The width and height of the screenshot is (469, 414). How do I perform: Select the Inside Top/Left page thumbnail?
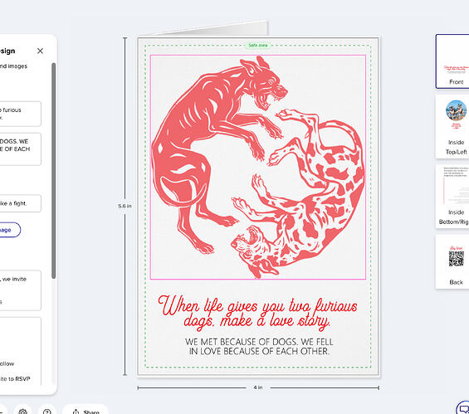[452, 127]
